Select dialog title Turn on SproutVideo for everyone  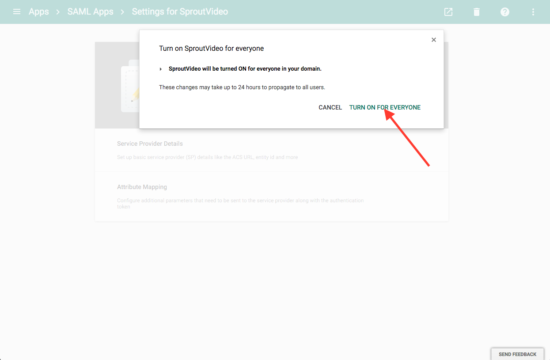click(x=211, y=49)
